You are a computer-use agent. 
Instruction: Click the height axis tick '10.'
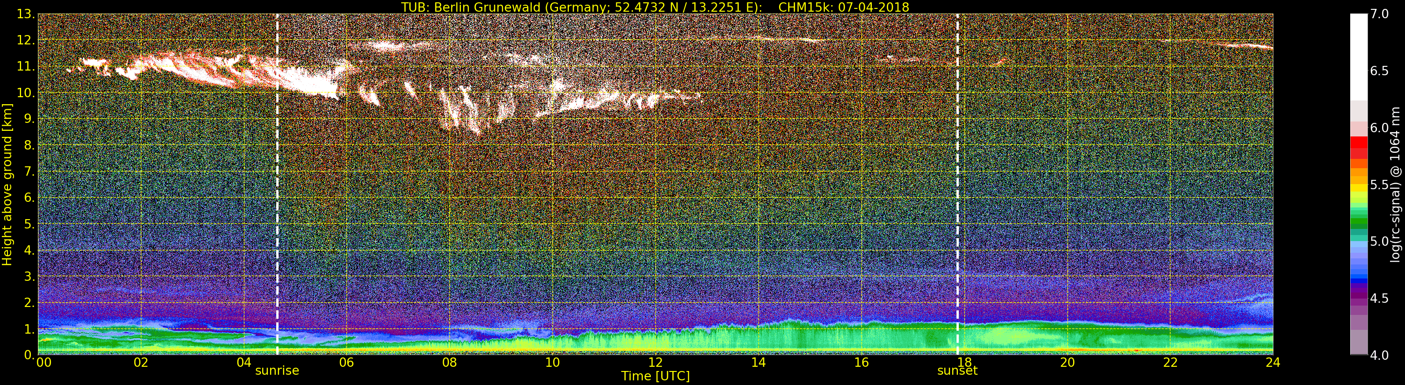(26, 93)
